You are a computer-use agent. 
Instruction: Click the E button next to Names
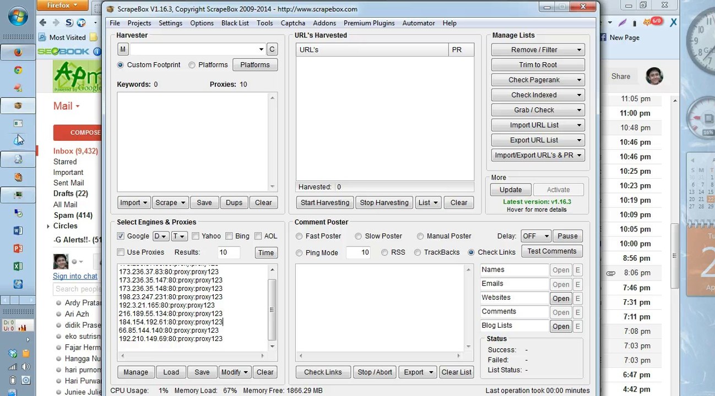577,270
